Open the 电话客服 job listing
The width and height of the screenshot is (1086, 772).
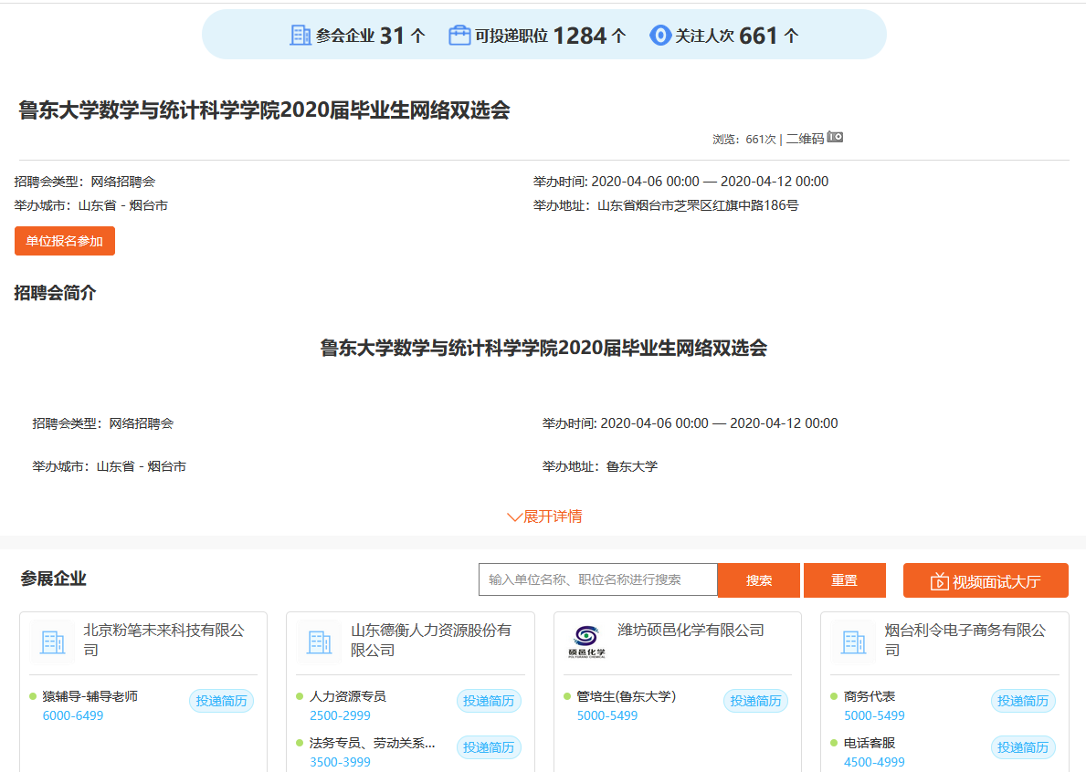[869, 743]
